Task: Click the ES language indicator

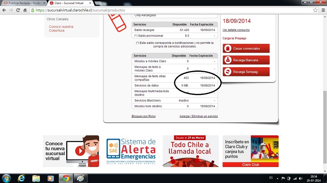Action: pyautogui.click(x=271, y=178)
